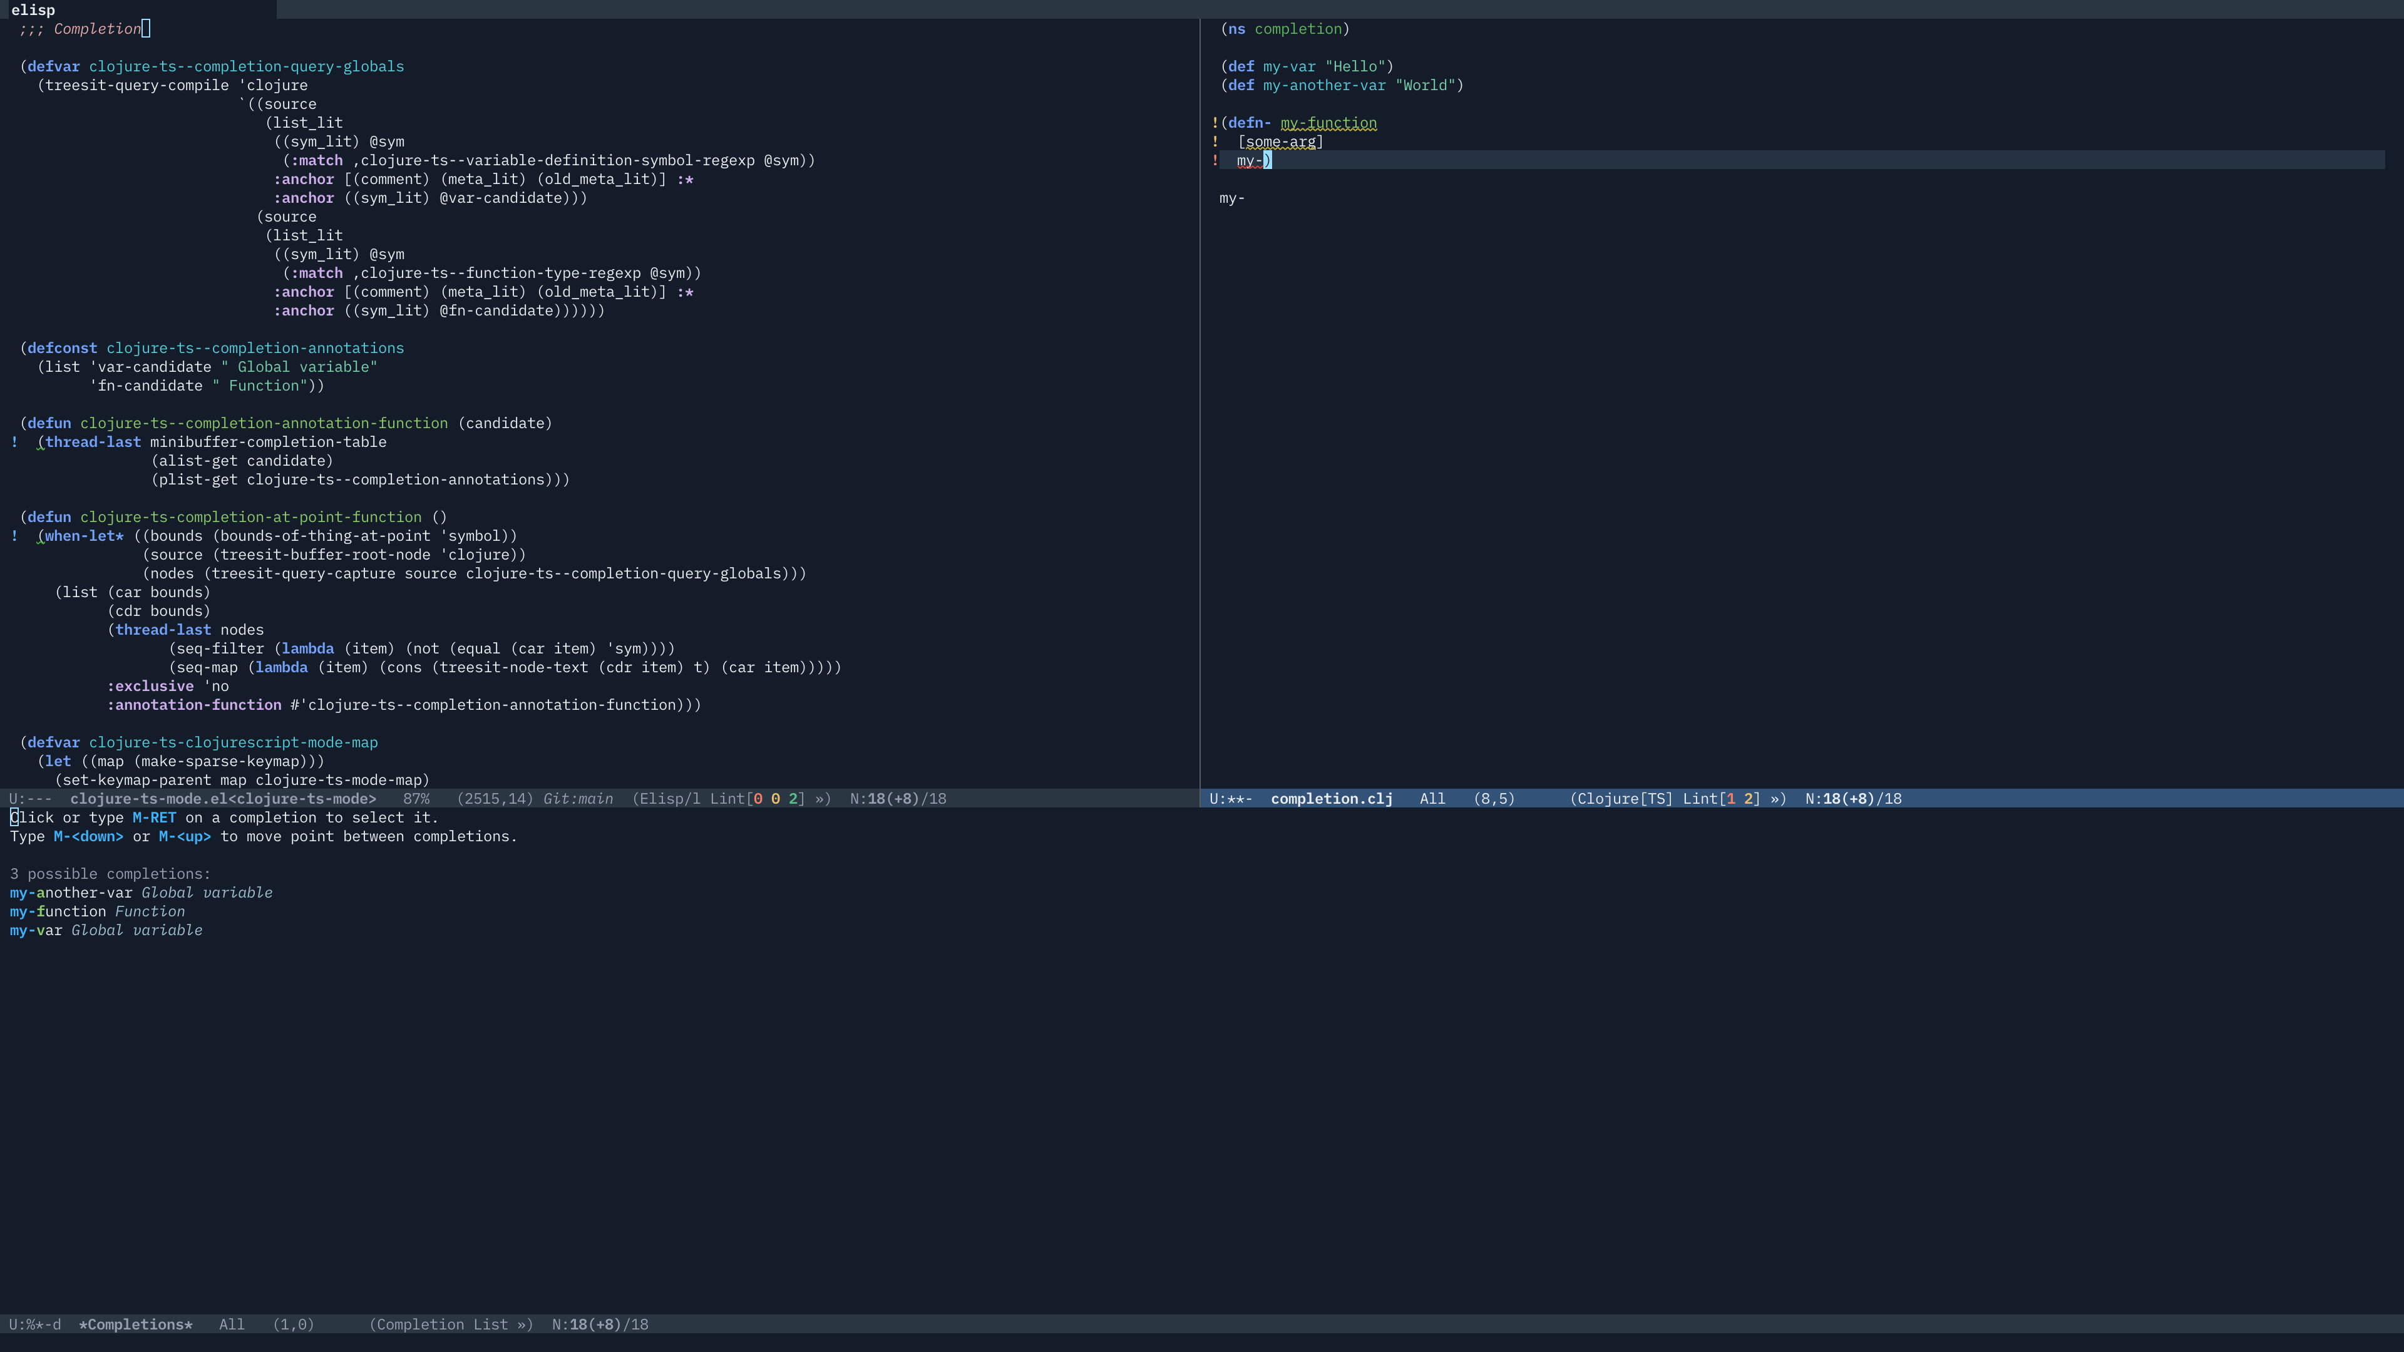Click string "World" in Clojure buffer
This screenshot has width=2404, height=1352.
1425,85
